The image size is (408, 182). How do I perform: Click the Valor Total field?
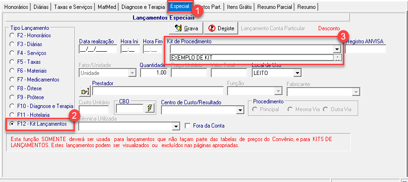(x=229, y=73)
